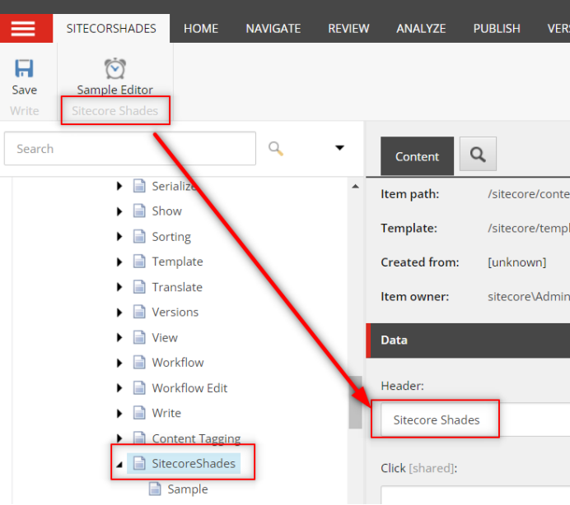
Task: Click the Template item page icon
Action: point(139,262)
